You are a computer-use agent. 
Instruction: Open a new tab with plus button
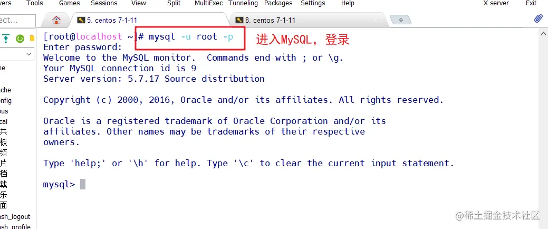(401, 20)
